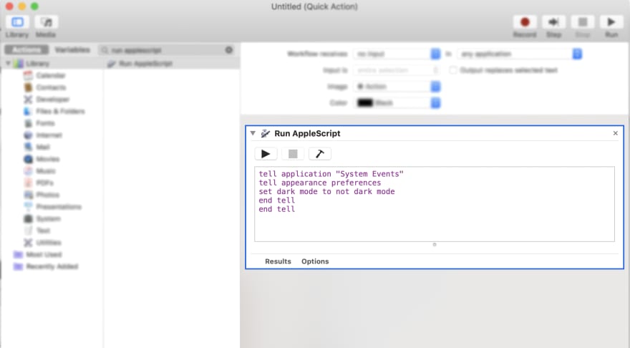Viewport: 630px width, 348px height.
Task: Open the Image dropdown
Action: pyautogui.click(x=397, y=87)
